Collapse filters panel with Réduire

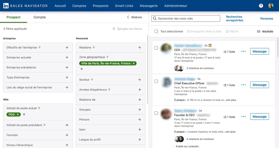click(x=134, y=17)
